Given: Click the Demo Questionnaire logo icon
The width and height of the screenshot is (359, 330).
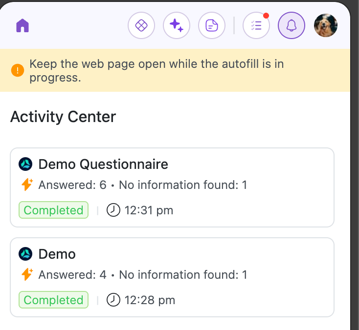Looking at the screenshot, I should point(25,165).
